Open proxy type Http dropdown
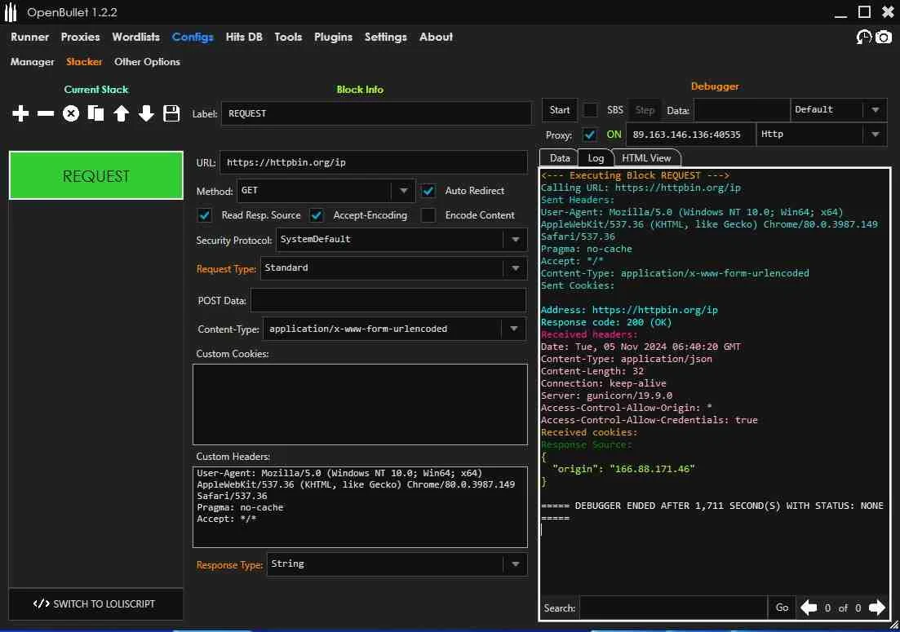The width and height of the screenshot is (900, 632). (x=822, y=135)
